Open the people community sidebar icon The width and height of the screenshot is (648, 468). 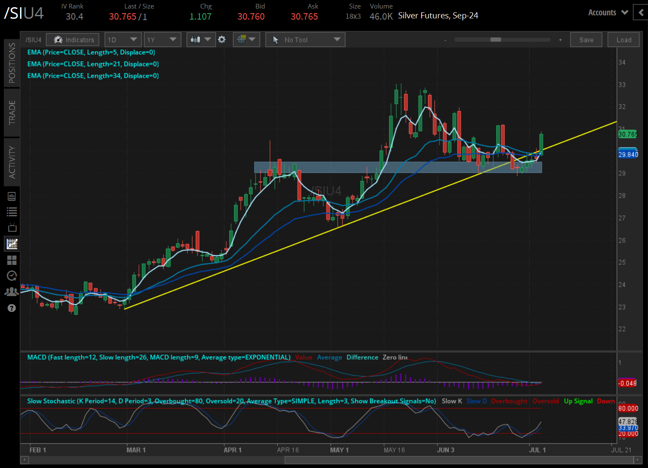click(12, 292)
